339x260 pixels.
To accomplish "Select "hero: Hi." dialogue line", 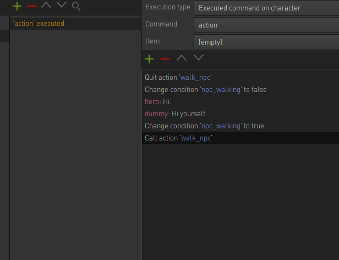I will point(240,102).
